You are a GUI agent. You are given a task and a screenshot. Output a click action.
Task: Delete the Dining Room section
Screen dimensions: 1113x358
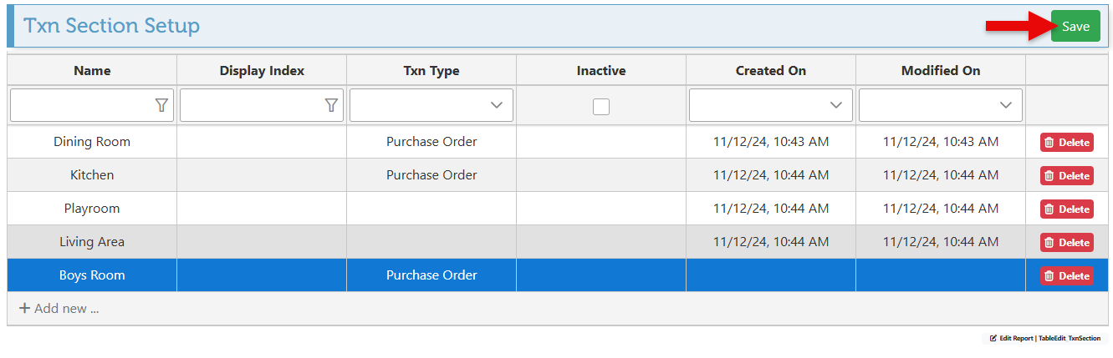(1066, 143)
